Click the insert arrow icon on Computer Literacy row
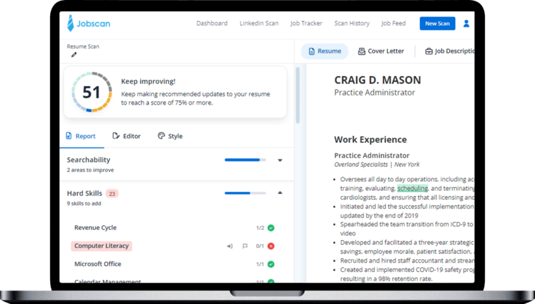535x304 pixels. 230,246
